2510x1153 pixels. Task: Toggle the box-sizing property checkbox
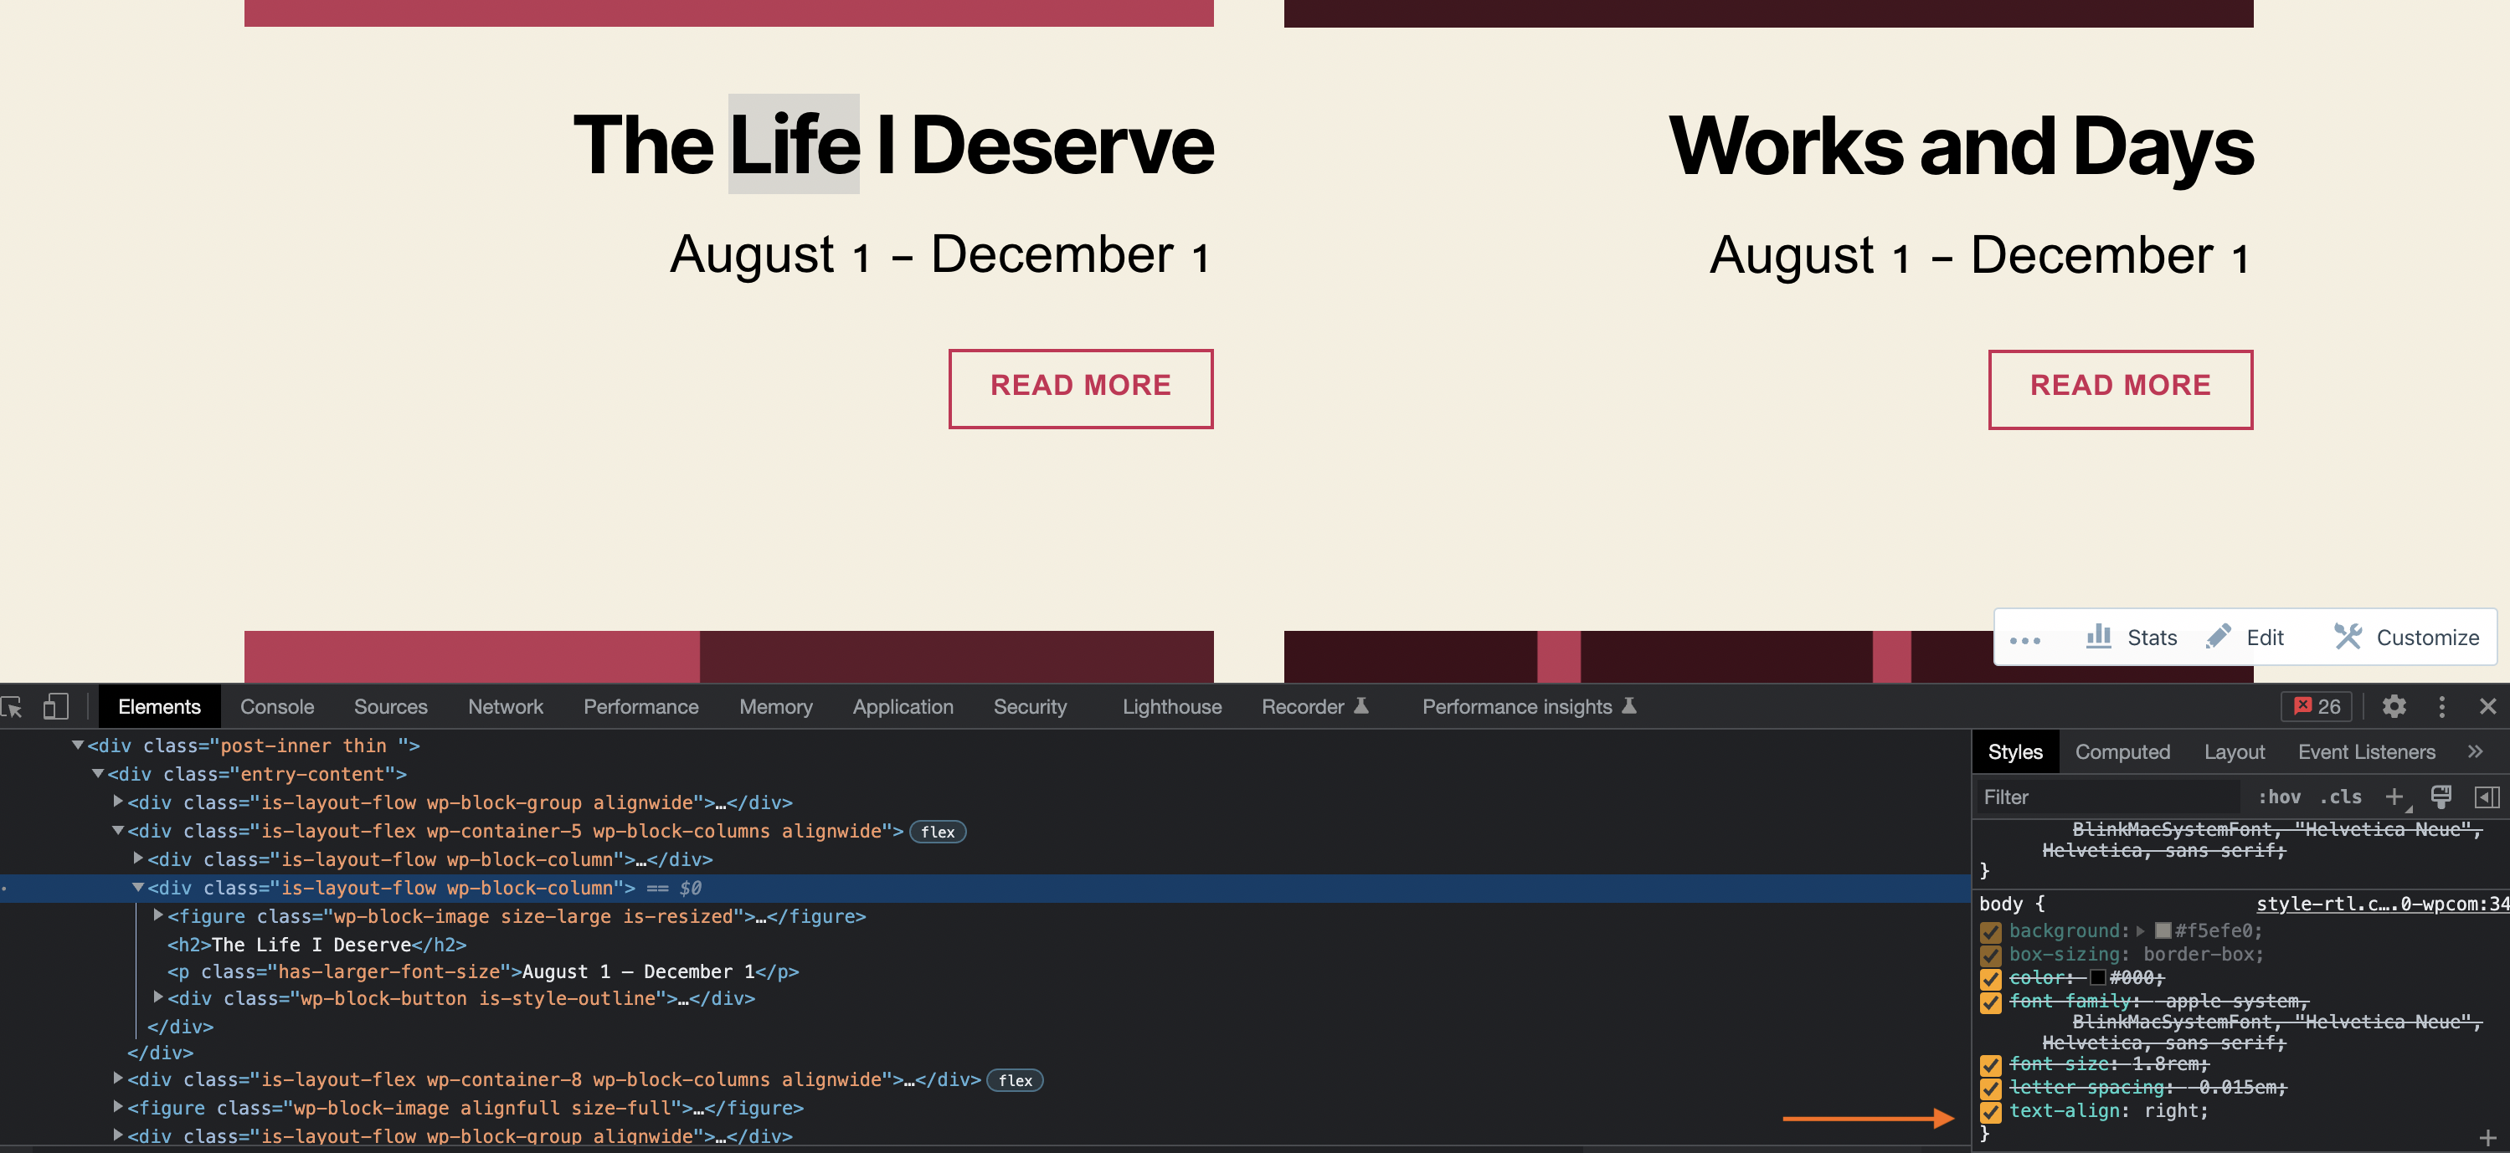tap(1991, 956)
